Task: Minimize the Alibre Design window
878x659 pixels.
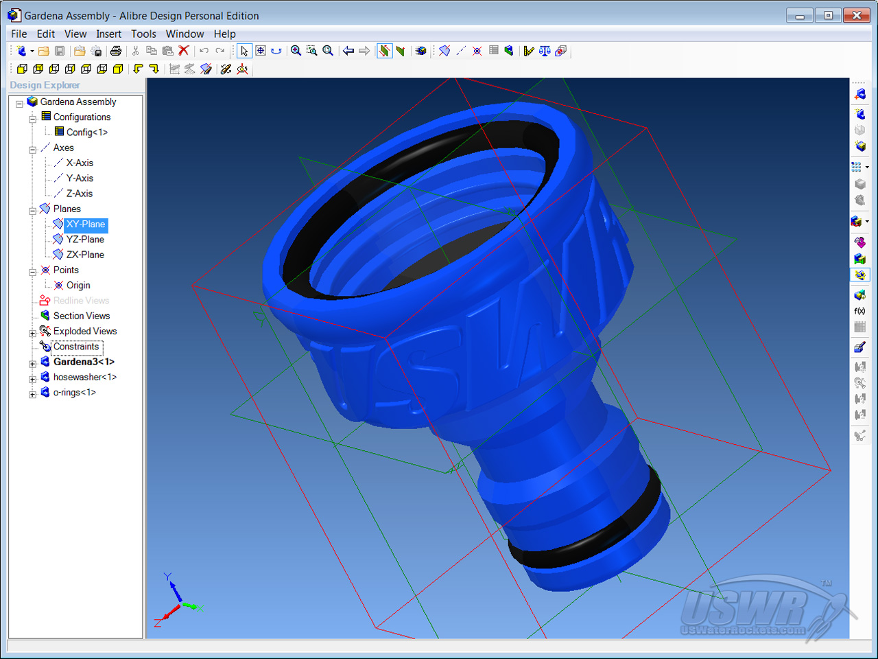Action: (800, 15)
